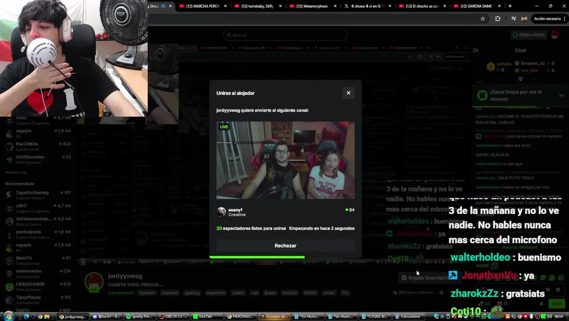
Task: Open the PIERCINGS taskbar window
Action: 240,317
